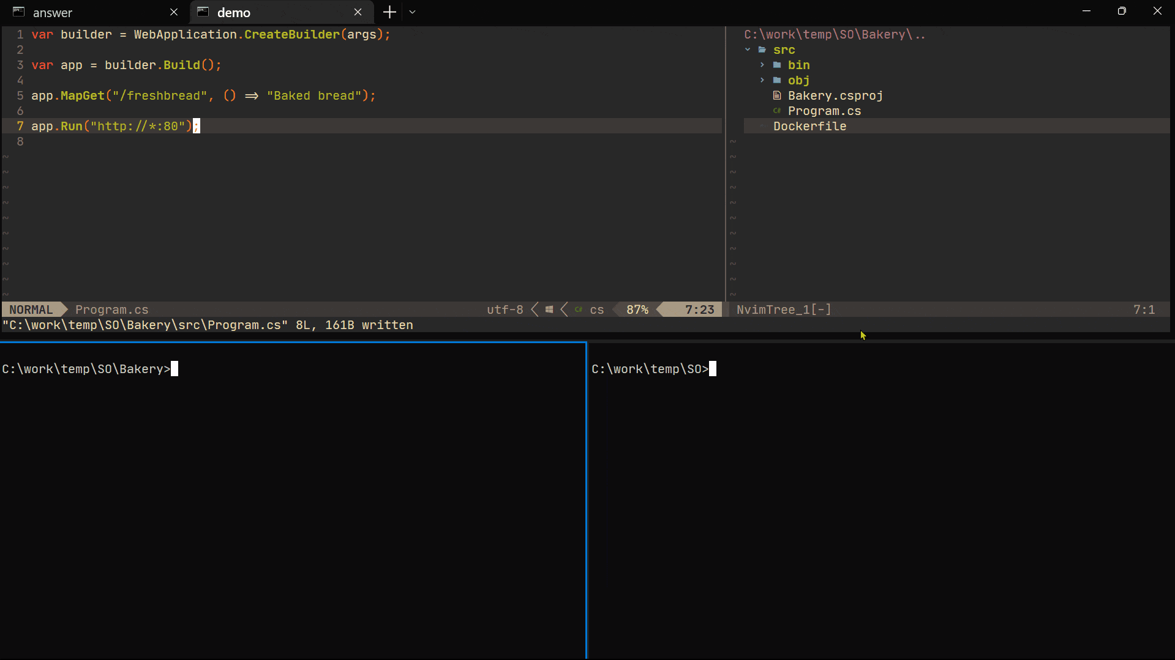Focus the C:\work\temp\SO prompt pane
The width and height of the screenshot is (1175, 660).
(x=881, y=501)
